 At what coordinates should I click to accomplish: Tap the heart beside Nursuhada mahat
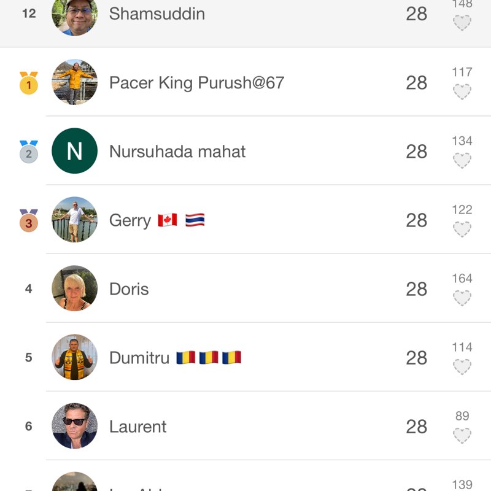[462, 161]
